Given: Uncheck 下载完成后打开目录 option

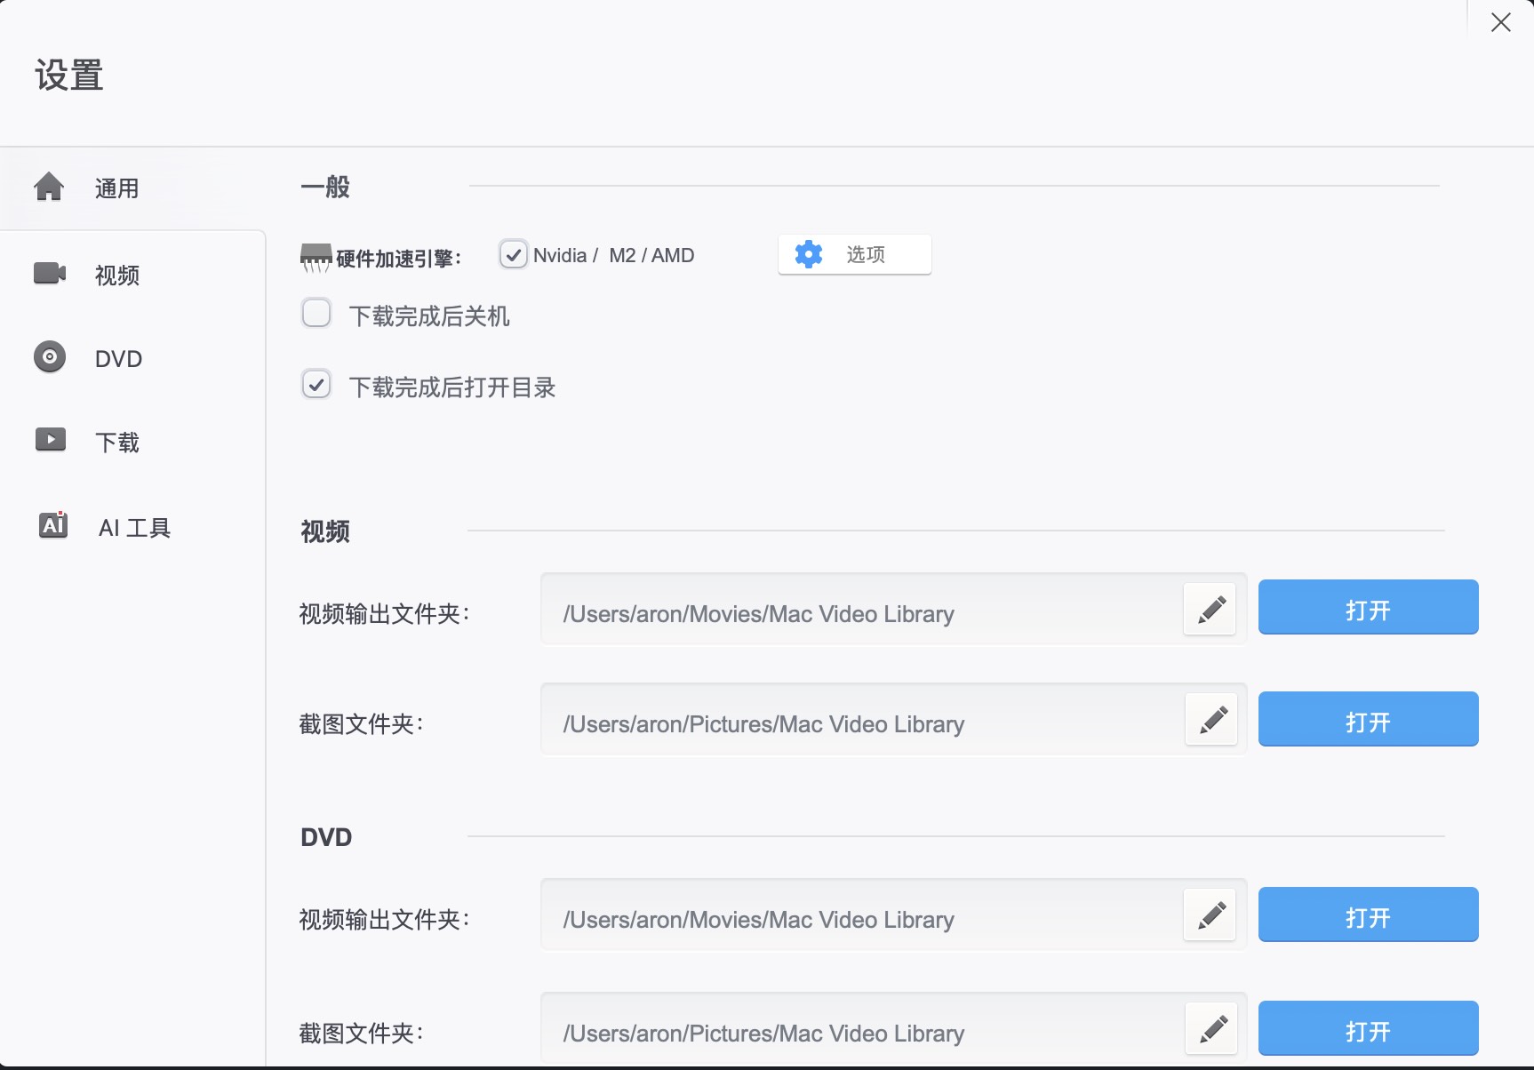Looking at the screenshot, I should [x=316, y=384].
